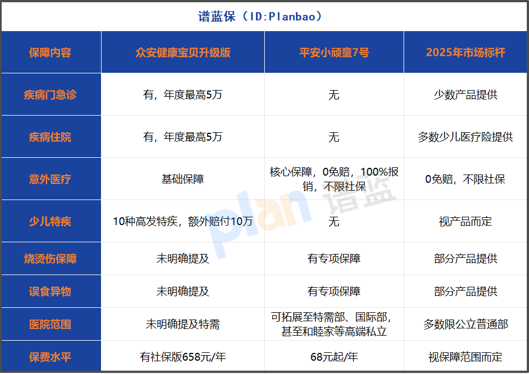Click the 医院范围 row label
Image resolution: width=529 pixels, height=374 pixels.
[x=52, y=325]
